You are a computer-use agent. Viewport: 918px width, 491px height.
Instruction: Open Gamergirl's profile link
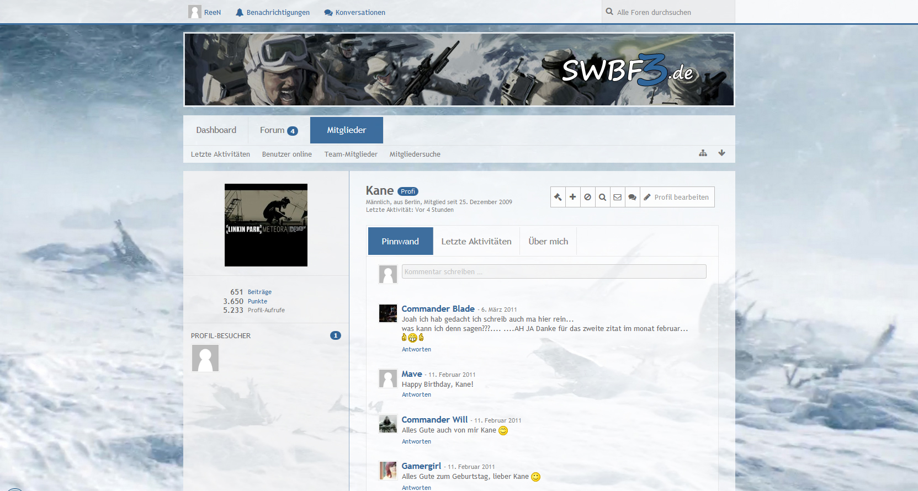pyautogui.click(x=421, y=466)
